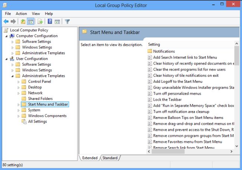Click the horizontal scrollbar left arrow
The width and height of the screenshot is (242, 170).
[x=149, y=151]
